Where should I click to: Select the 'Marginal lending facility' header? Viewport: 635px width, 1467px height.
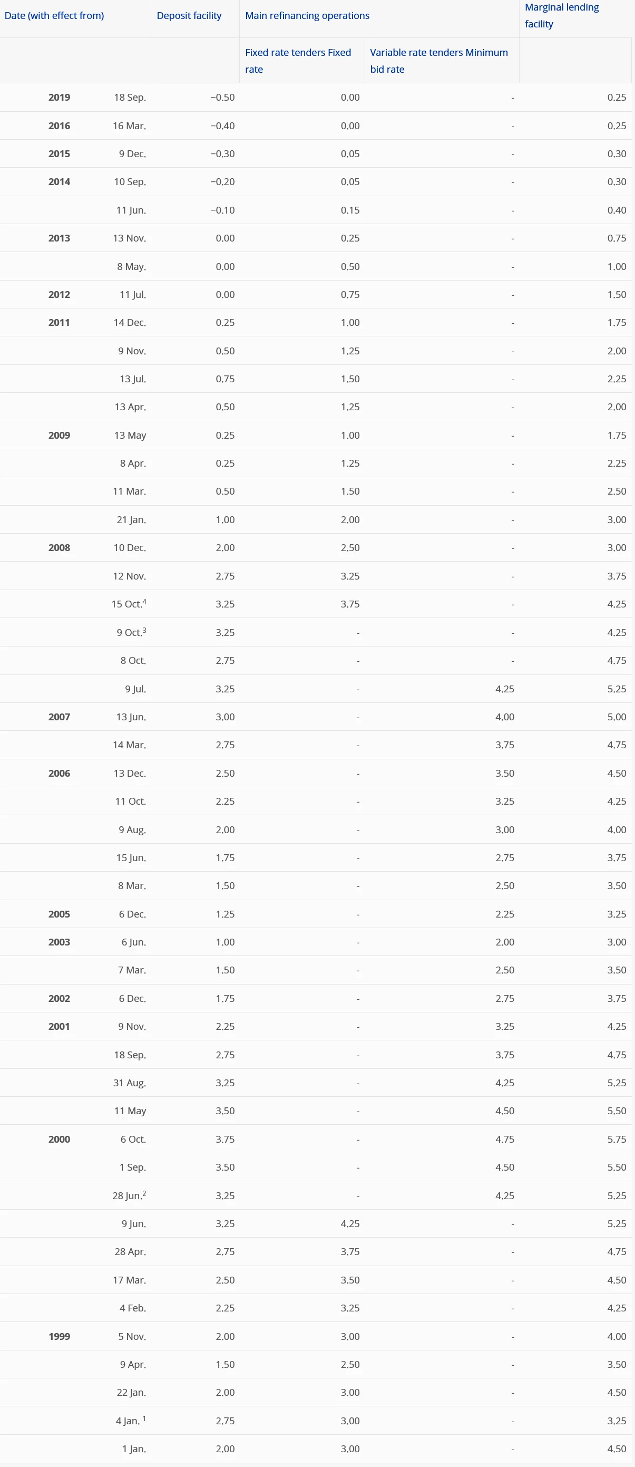[x=561, y=15]
